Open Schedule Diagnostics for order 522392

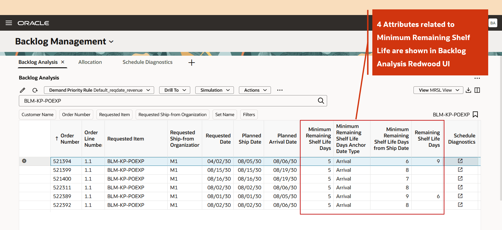[460, 205]
